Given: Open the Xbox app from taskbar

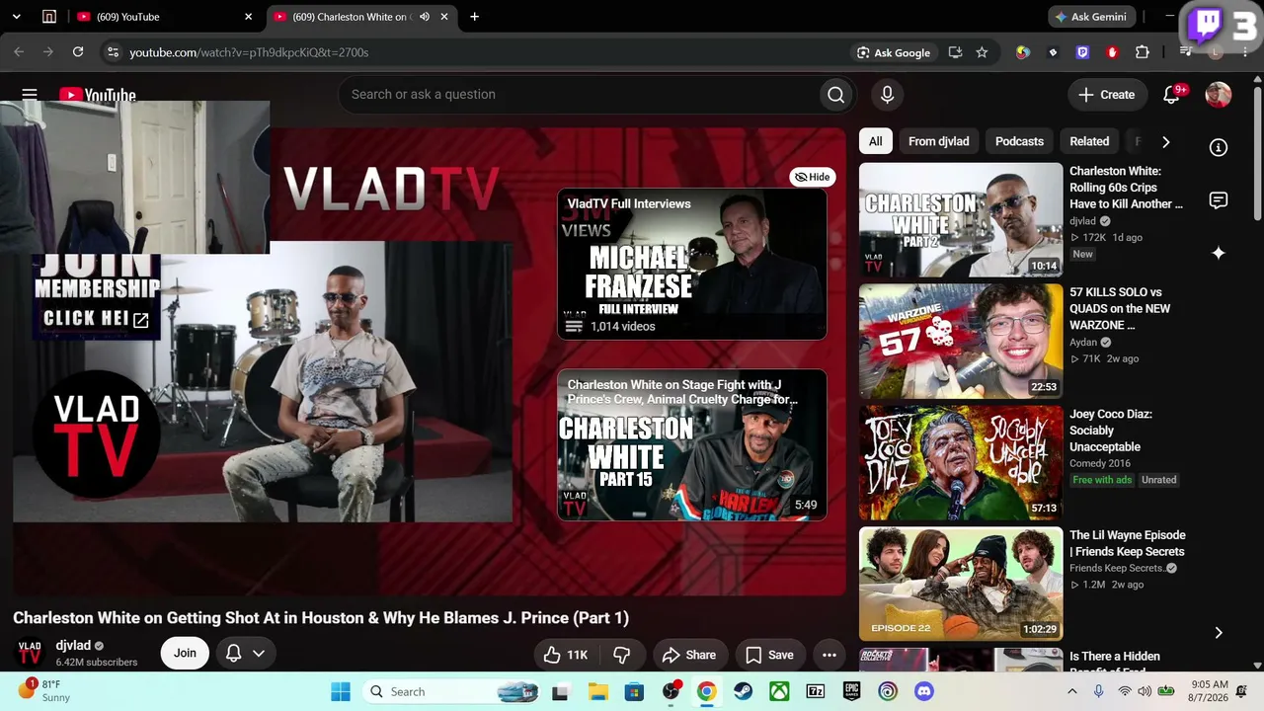Looking at the screenshot, I should coord(779,691).
